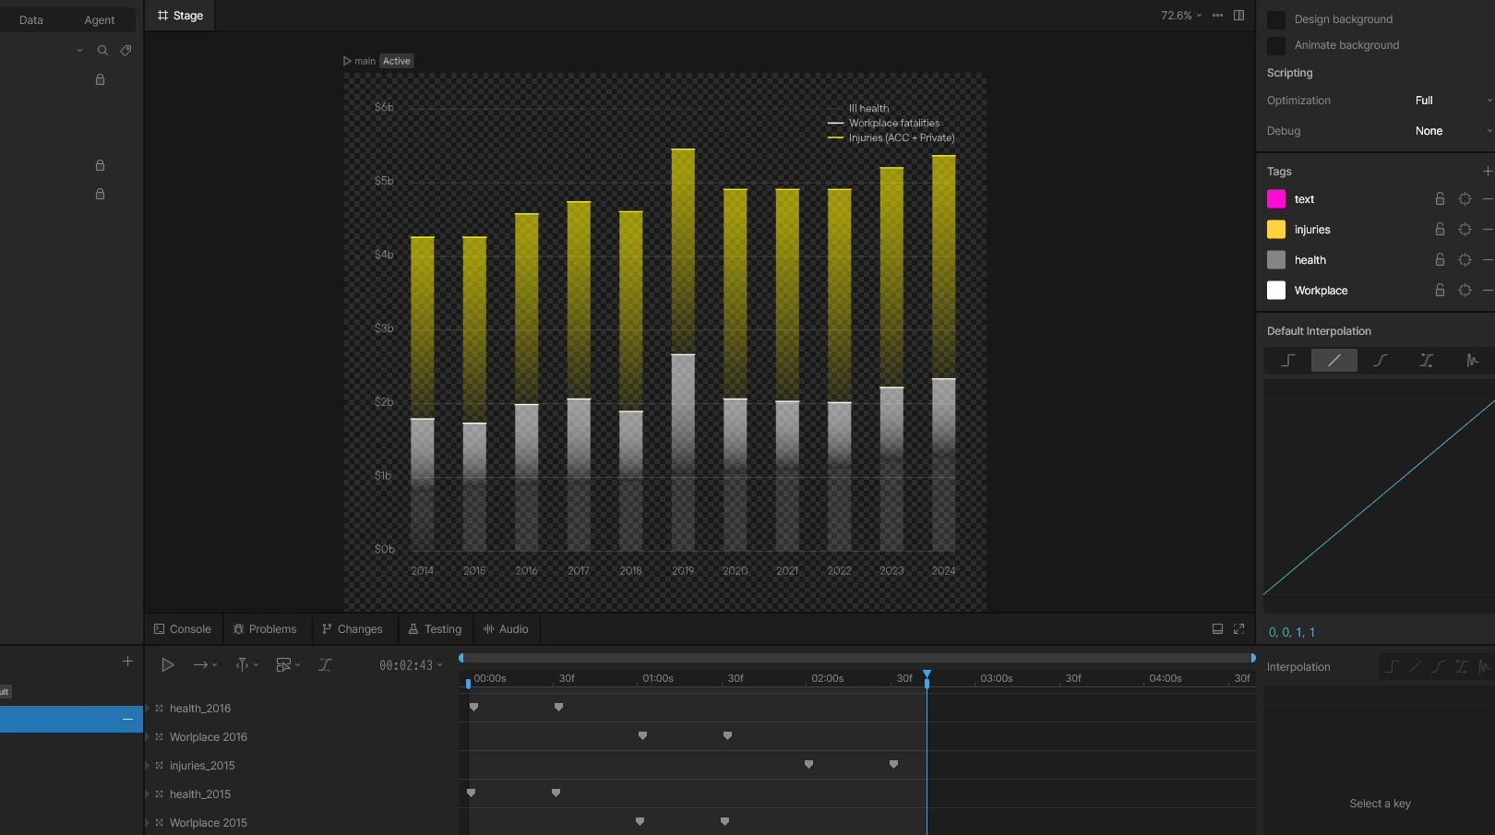1495x835 pixels.
Task: Click the Active badge next to main
Action: pyautogui.click(x=397, y=61)
